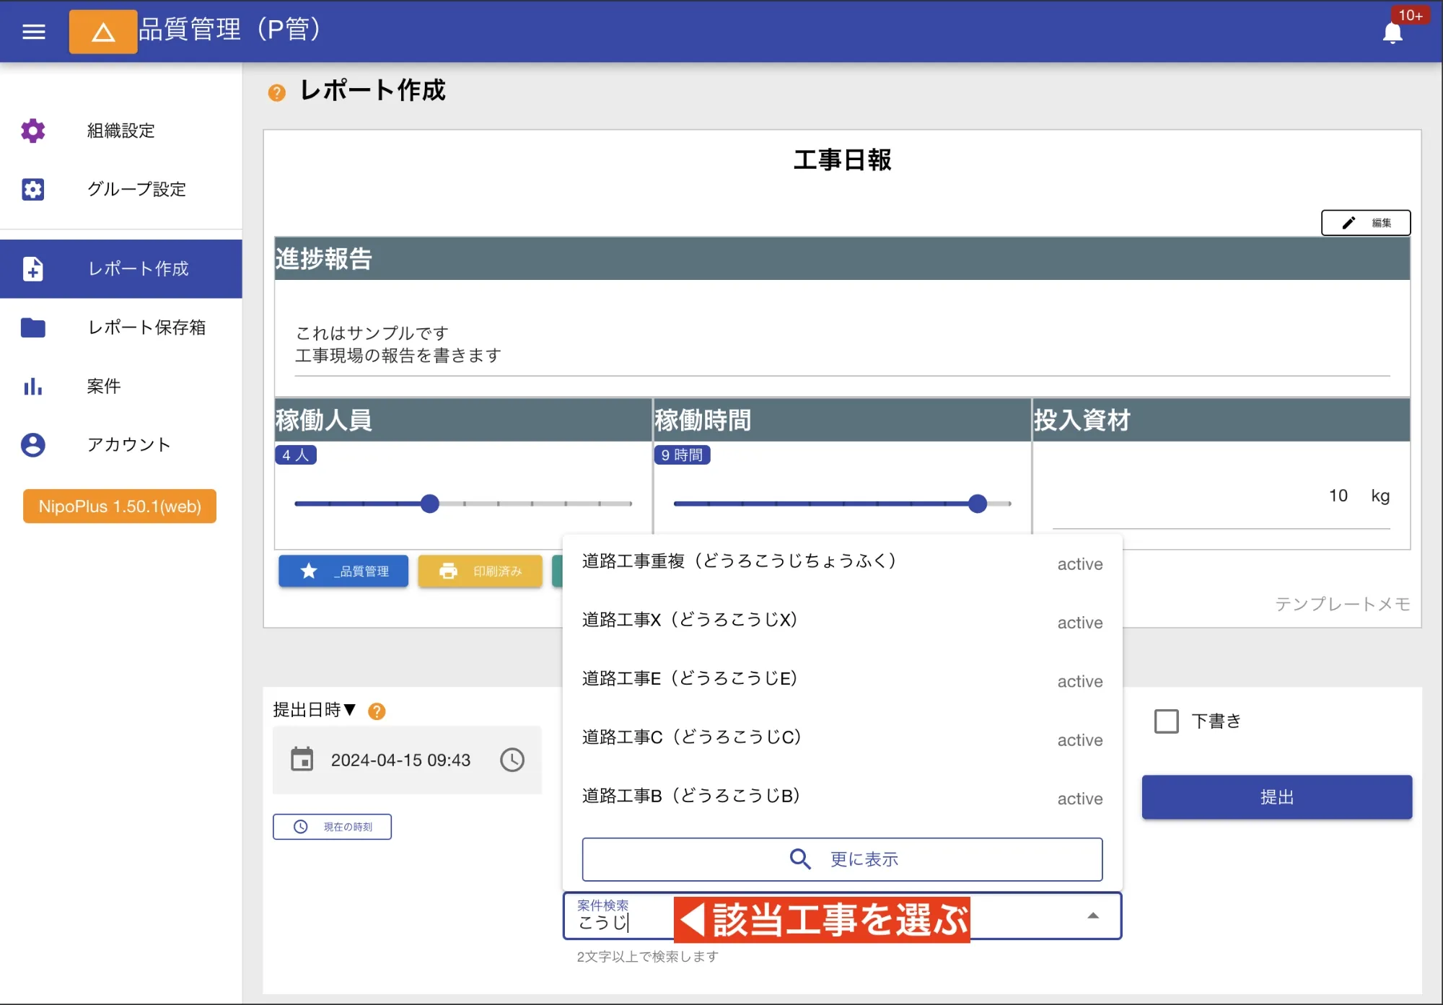The image size is (1443, 1005).
Task: Check the 下書き checkbox
Action: [x=1167, y=720]
